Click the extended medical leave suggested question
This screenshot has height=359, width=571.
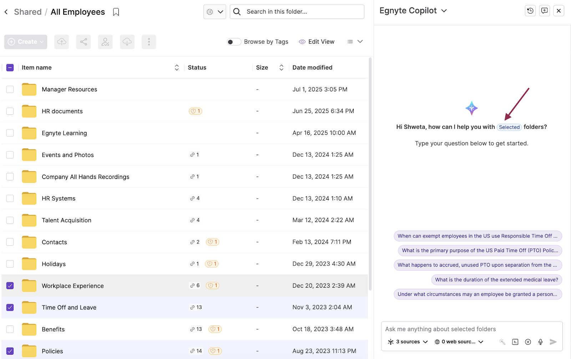[x=496, y=279]
